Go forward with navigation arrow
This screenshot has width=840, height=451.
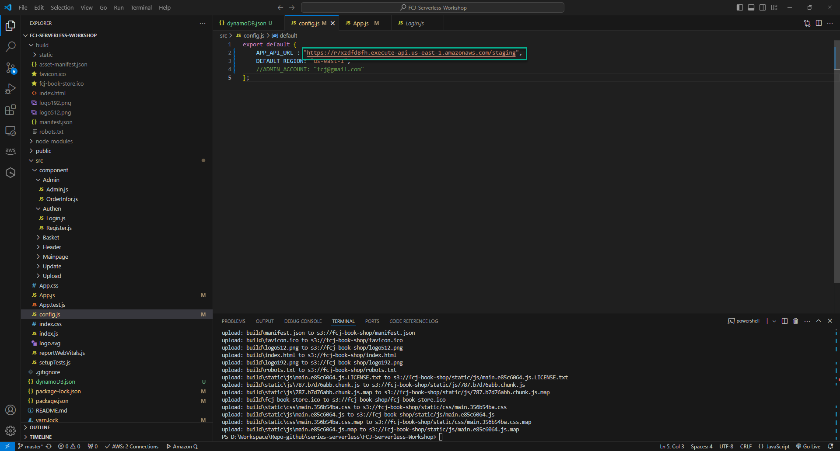click(x=292, y=7)
